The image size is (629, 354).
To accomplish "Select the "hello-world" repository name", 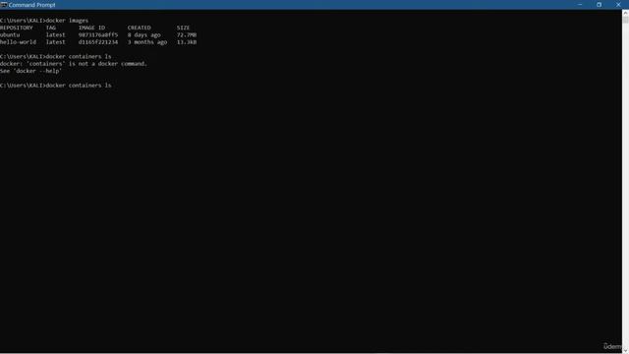I will point(18,42).
